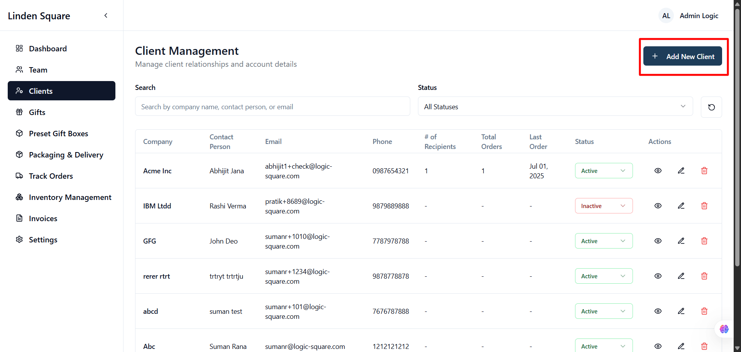Change abcd status dropdown
The image size is (741, 352).
(x=604, y=311)
